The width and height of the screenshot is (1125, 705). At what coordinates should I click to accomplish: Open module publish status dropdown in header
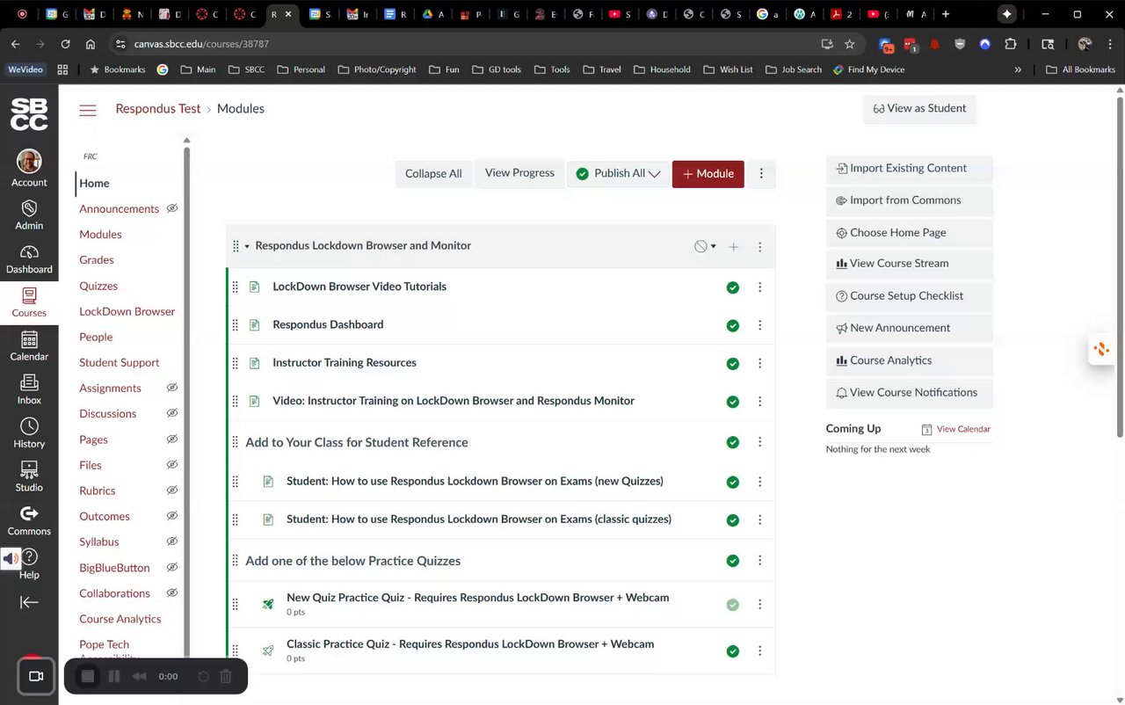tap(705, 247)
